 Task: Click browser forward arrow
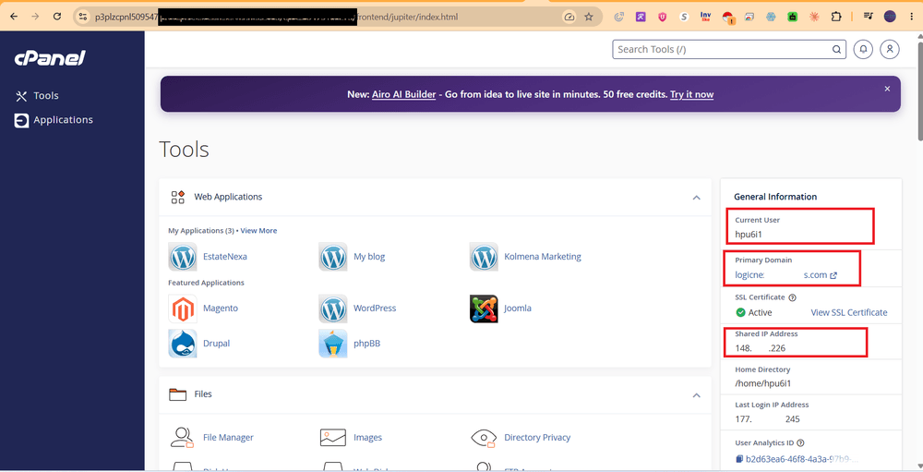(x=35, y=17)
